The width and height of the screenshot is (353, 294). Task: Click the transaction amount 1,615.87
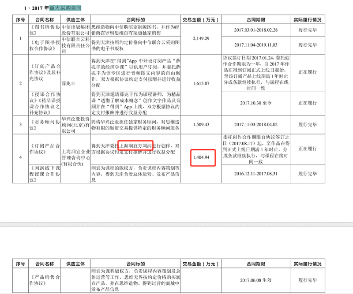tap(201, 83)
